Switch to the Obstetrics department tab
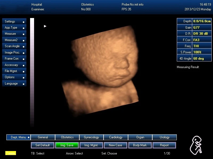The image size is (213, 159). pos(67,137)
